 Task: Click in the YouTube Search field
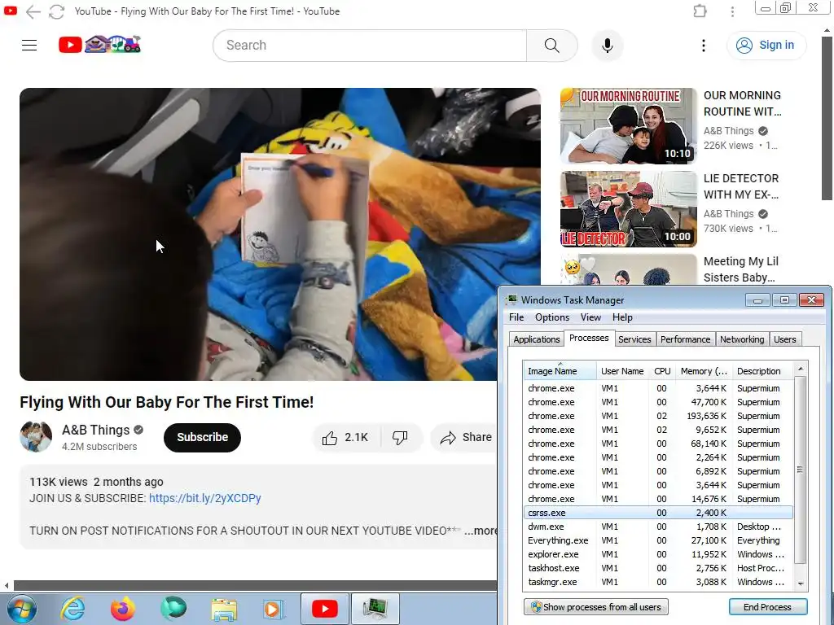370,46
